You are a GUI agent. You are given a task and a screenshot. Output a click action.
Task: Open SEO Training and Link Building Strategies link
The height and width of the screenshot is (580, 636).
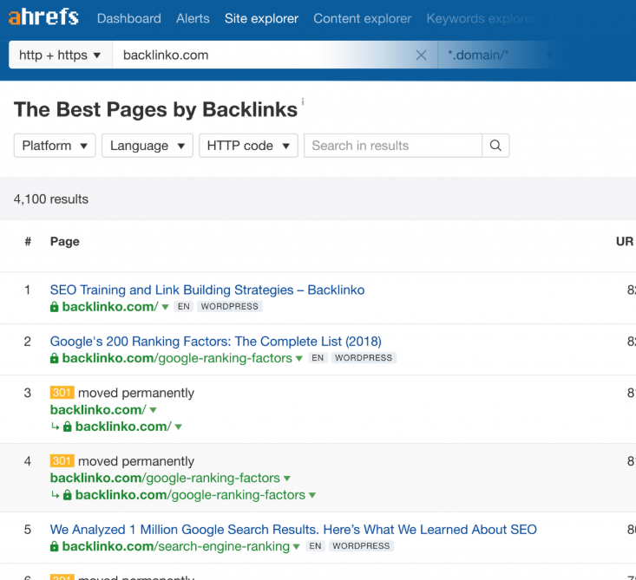[207, 290]
